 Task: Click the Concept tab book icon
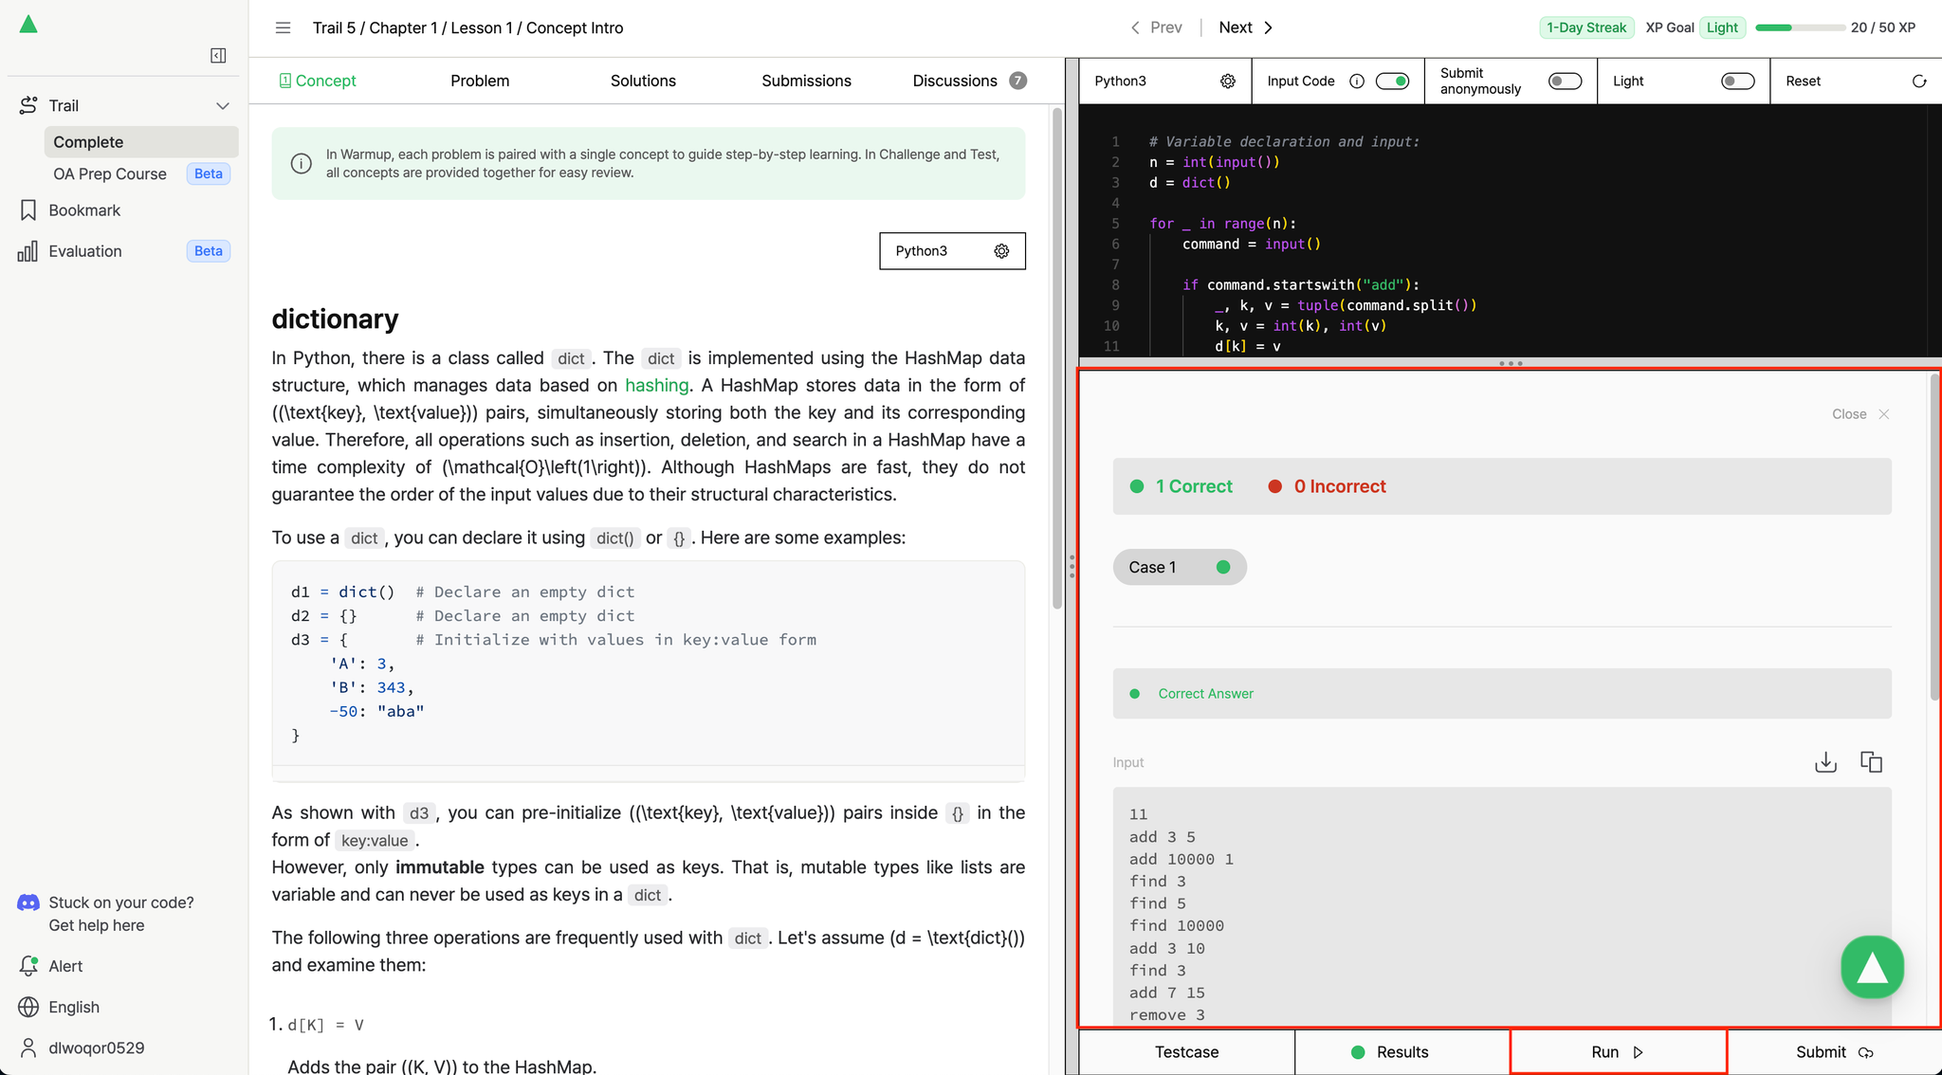284,81
